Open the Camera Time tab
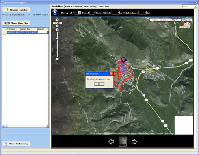This screenshot has height=155, width=199. click(104, 7)
